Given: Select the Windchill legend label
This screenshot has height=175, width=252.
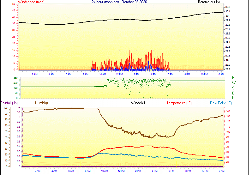Looking at the screenshot, I should click(138, 103).
